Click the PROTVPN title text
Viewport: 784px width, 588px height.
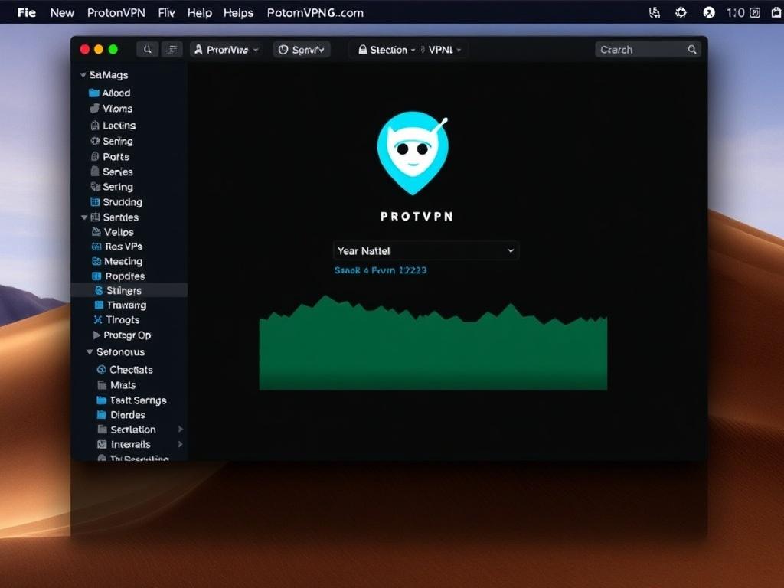click(416, 217)
